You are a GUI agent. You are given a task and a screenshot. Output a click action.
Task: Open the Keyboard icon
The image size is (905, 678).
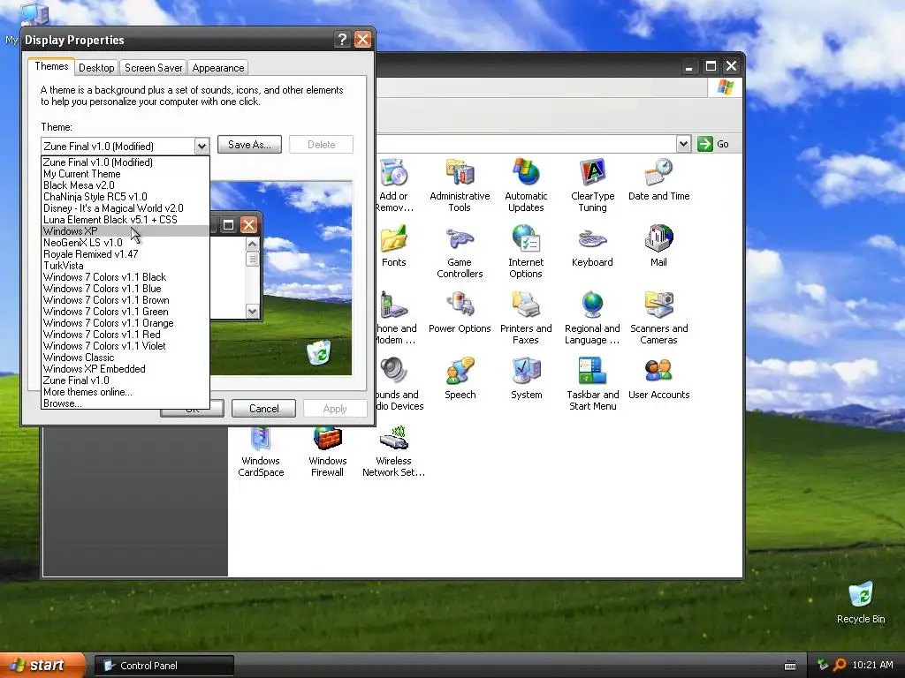tap(592, 239)
